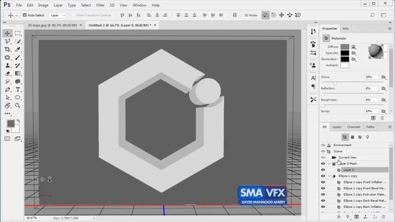The image size is (395, 222).
Task: Select the Clone Stamp tool
Action: [7, 65]
